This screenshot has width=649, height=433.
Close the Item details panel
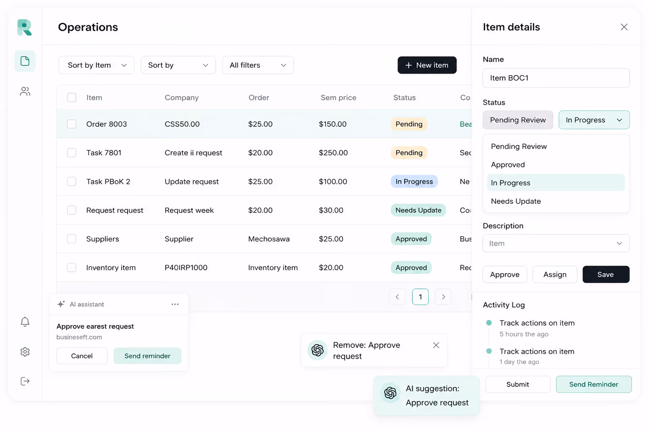624,27
